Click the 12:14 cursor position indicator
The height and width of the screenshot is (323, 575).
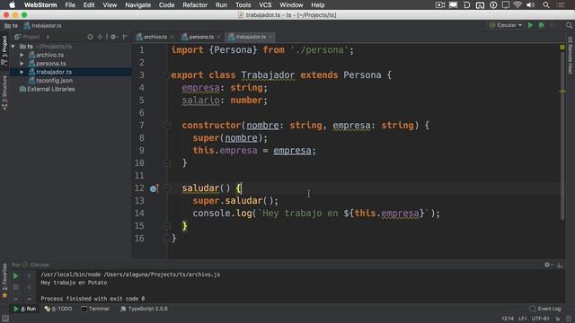(x=508, y=319)
